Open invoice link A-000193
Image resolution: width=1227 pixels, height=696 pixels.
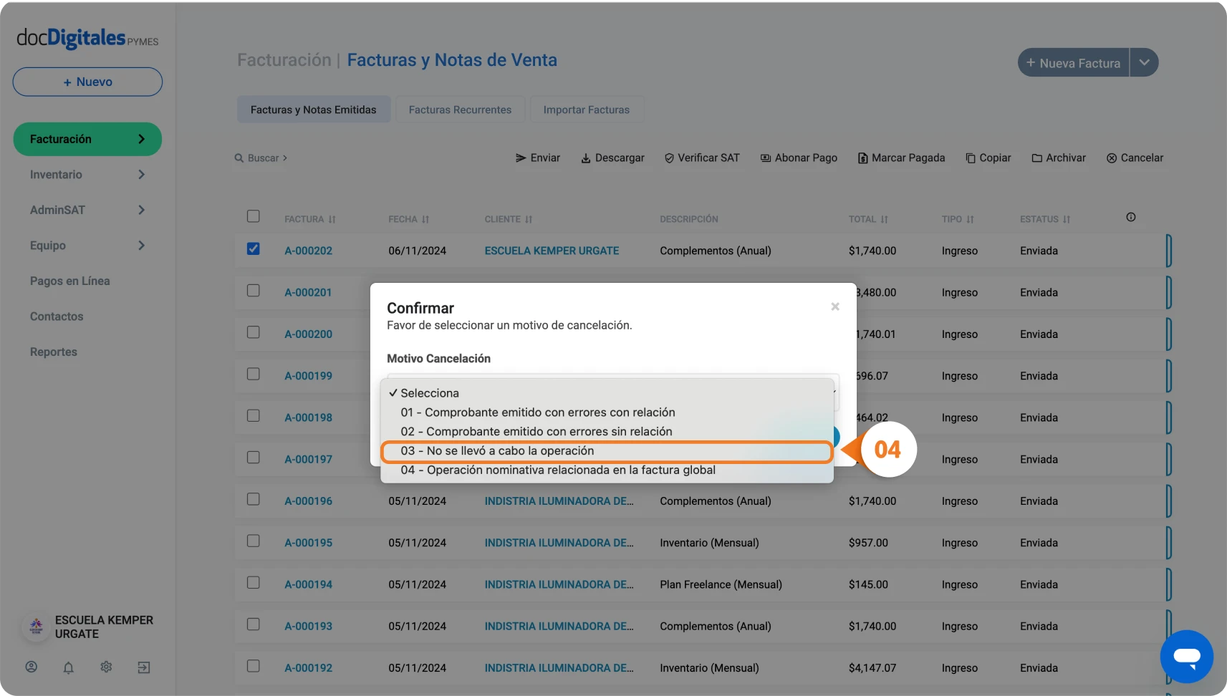[309, 626]
